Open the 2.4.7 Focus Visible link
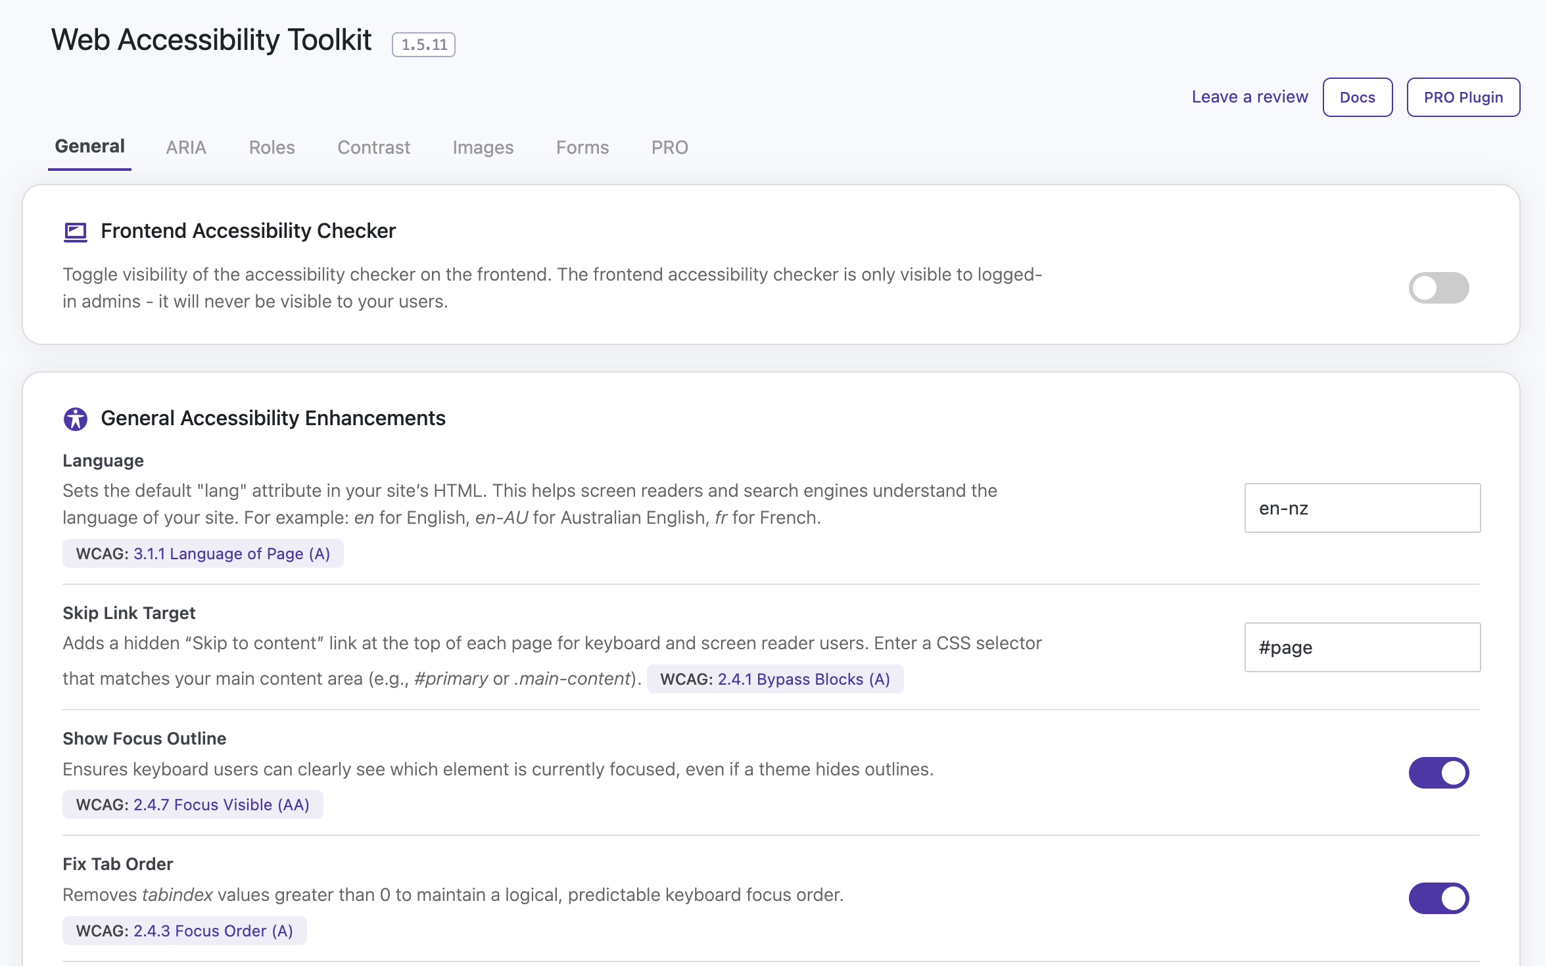 coord(221,805)
